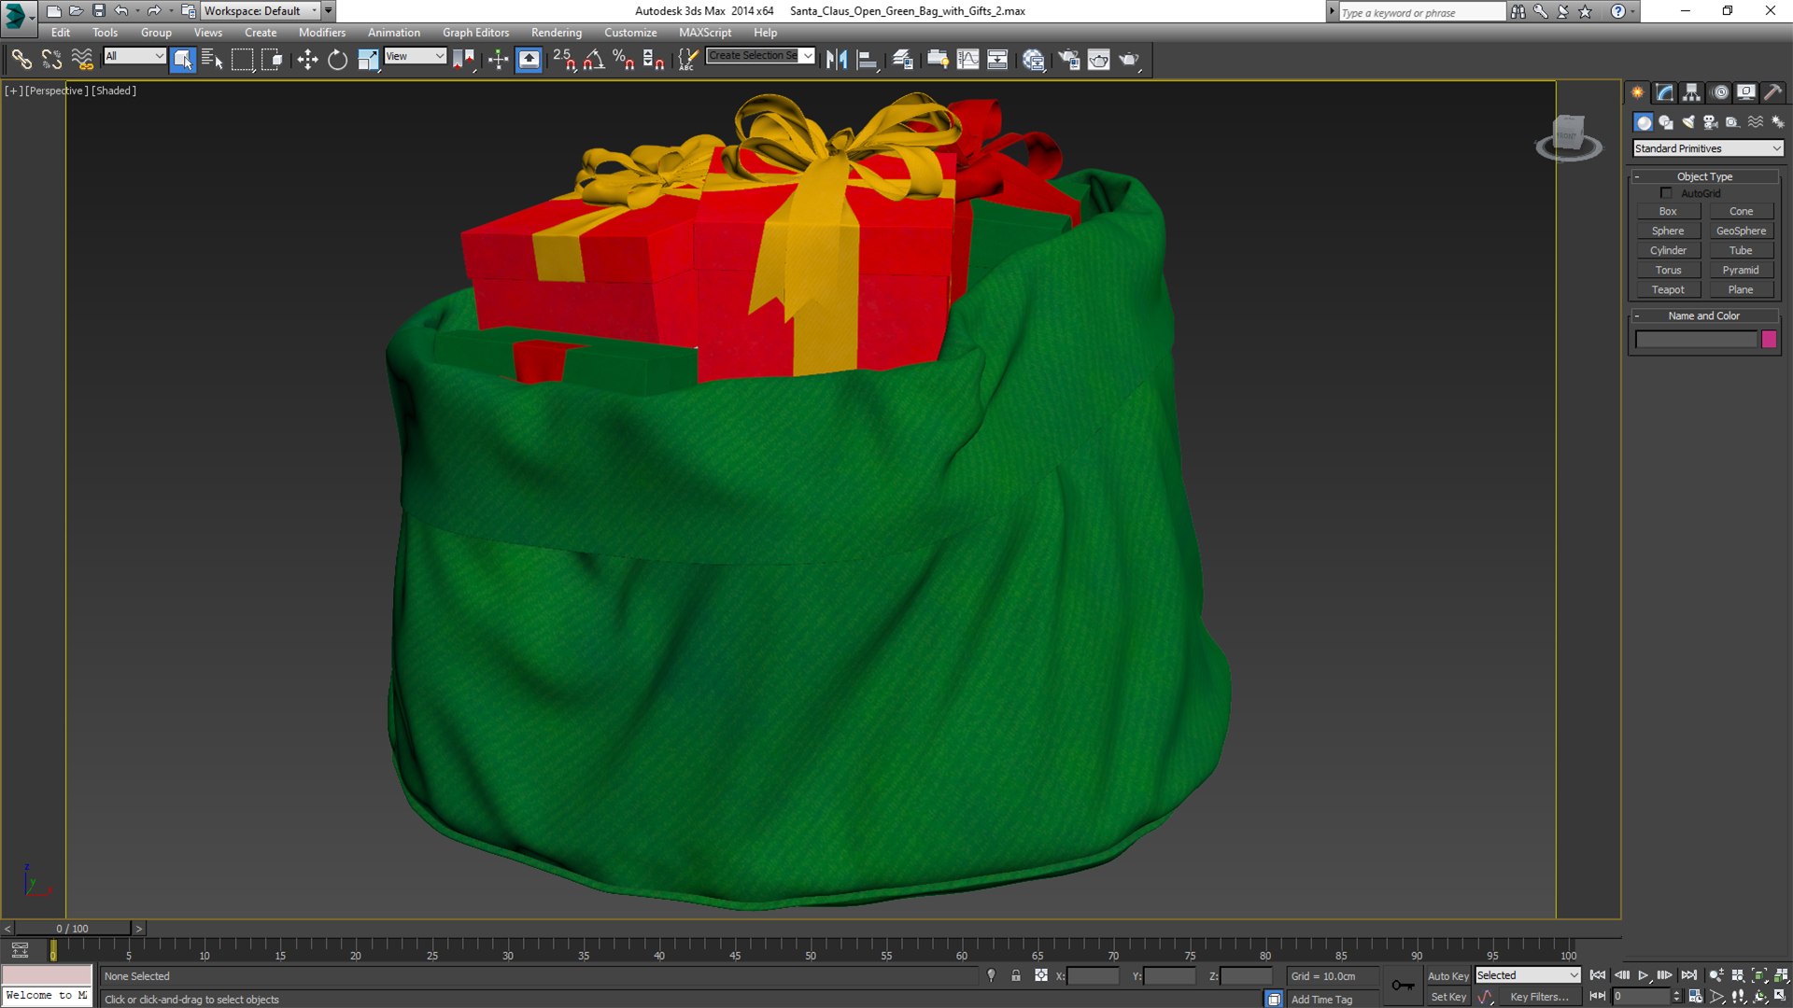Open the Edit menu
The height and width of the screenshot is (1008, 1793).
coord(61,32)
